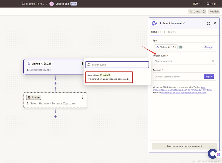Open the chat support bubble

[x=213, y=154]
